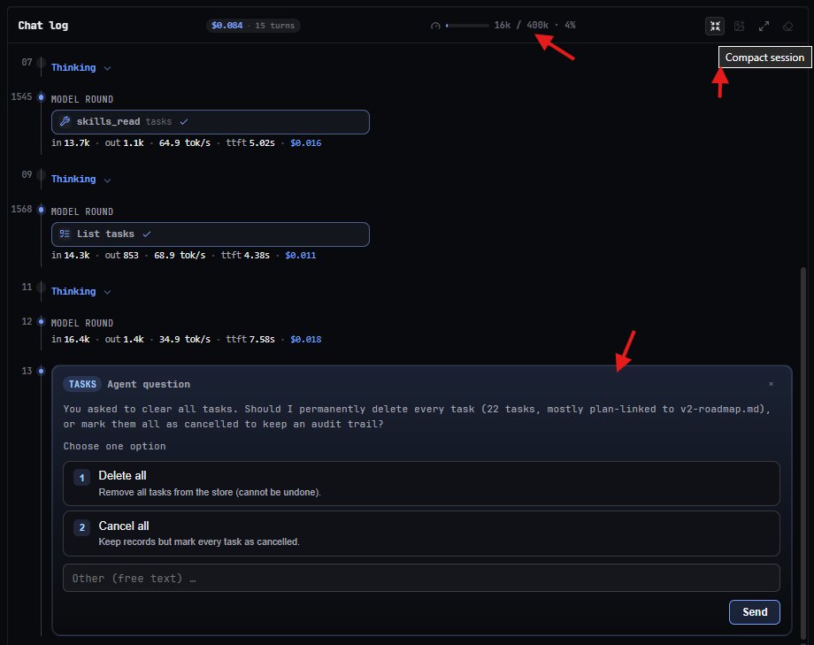The width and height of the screenshot is (814, 645).
Task: Click the Agent question heading text
Action: click(x=149, y=384)
